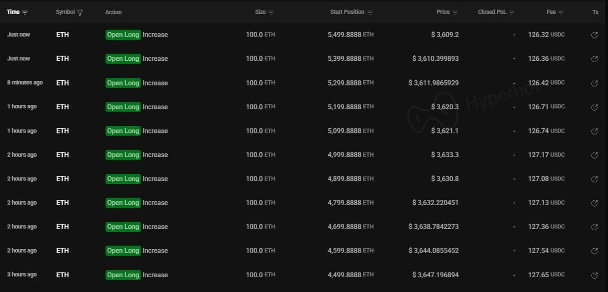Open transaction link for the $3,633.3 trade
This screenshot has width=608, height=292.
[x=594, y=155]
